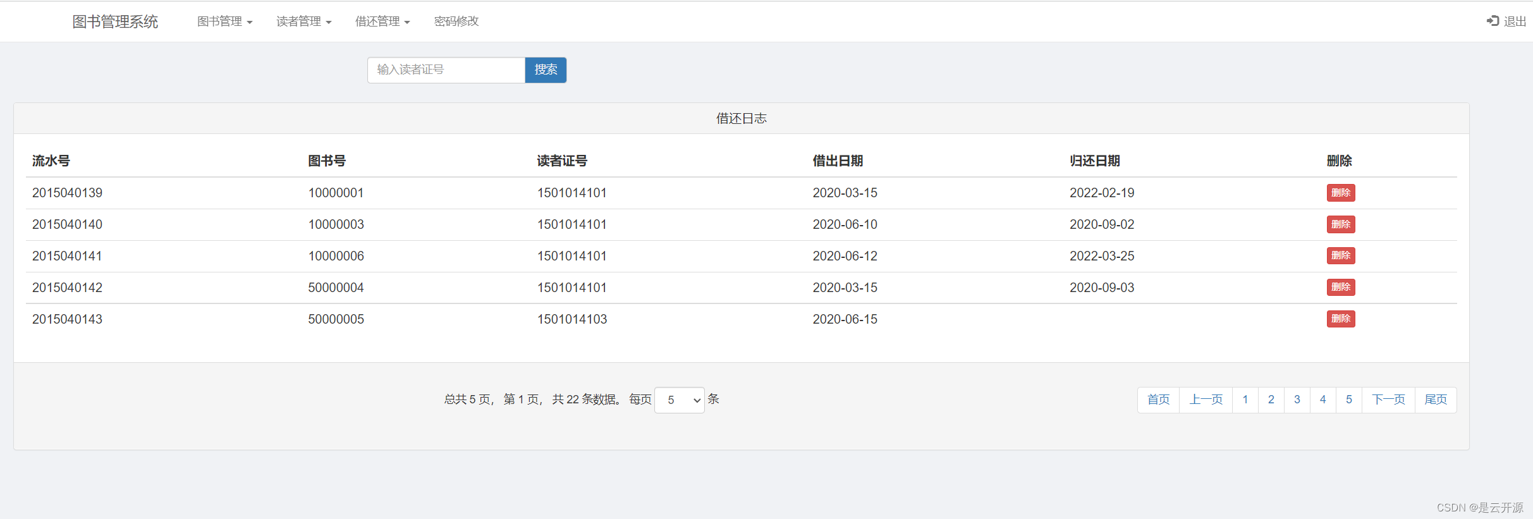The image size is (1533, 519).
Task: Go to 密码修改 page
Action: pos(456,21)
